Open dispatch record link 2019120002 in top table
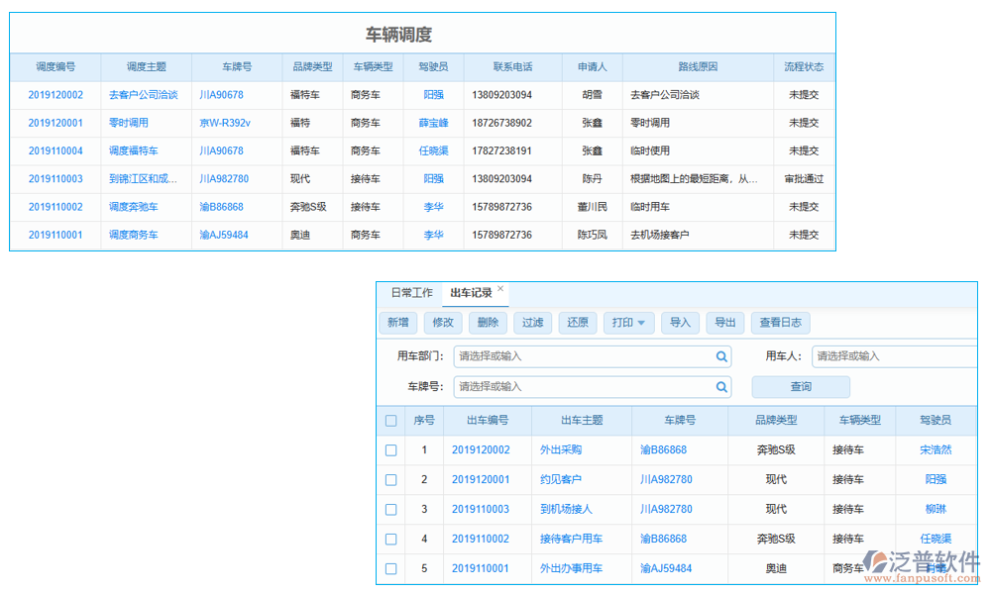Viewport: 991px width, 594px height. 55,95
